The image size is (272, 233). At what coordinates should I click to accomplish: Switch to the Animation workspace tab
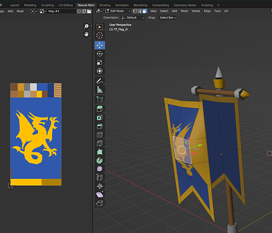pos(122,5)
